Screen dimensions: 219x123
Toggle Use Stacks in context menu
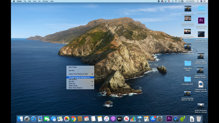73,80
